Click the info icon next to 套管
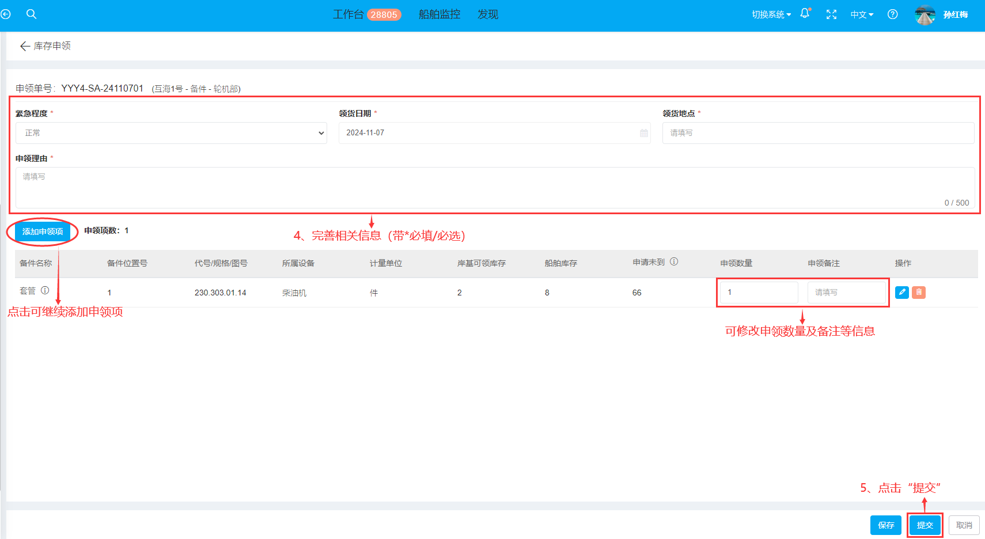 point(45,291)
